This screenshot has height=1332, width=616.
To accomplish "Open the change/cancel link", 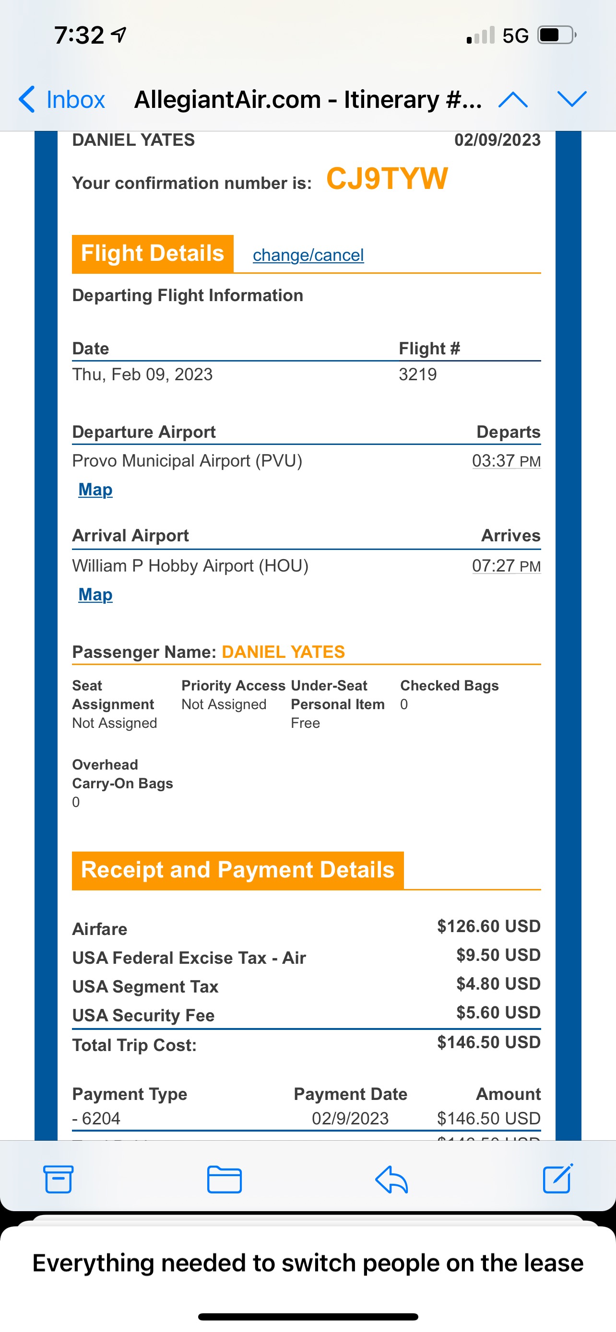I will (308, 255).
